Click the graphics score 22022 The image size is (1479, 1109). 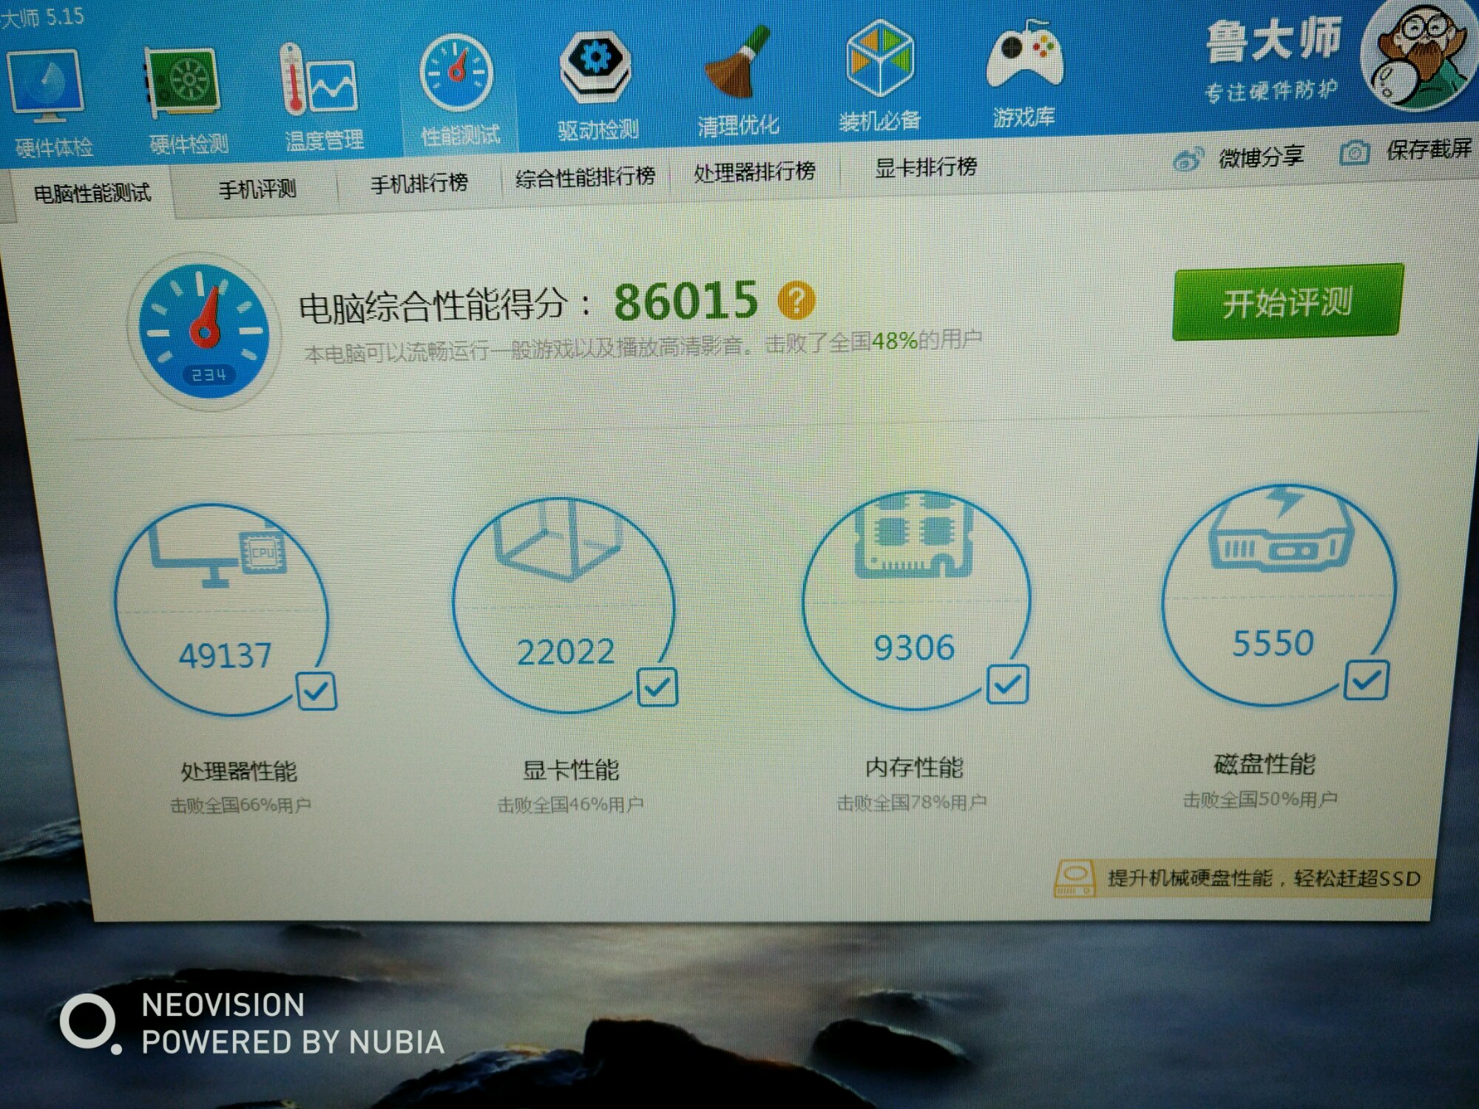pyautogui.click(x=566, y=652)
